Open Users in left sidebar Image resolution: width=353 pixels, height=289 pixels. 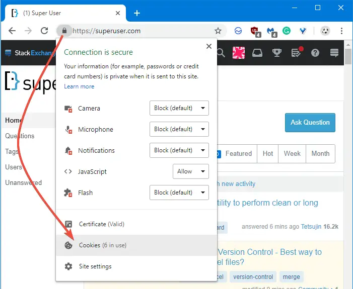pos(14,167)
